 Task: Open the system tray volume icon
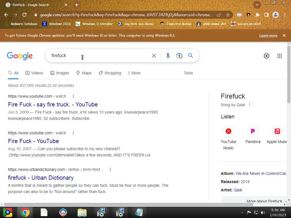(x=263, y=213)
